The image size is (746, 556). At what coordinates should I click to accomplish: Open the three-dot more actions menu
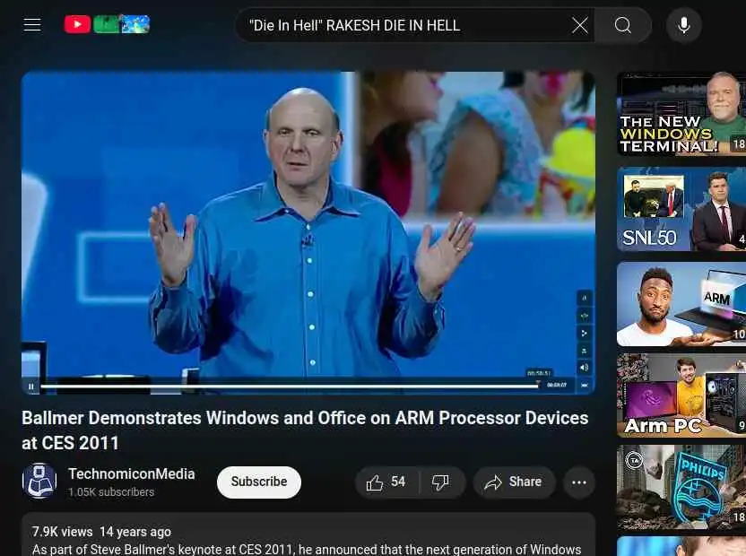pyautogui.click(x=579, y=482)
